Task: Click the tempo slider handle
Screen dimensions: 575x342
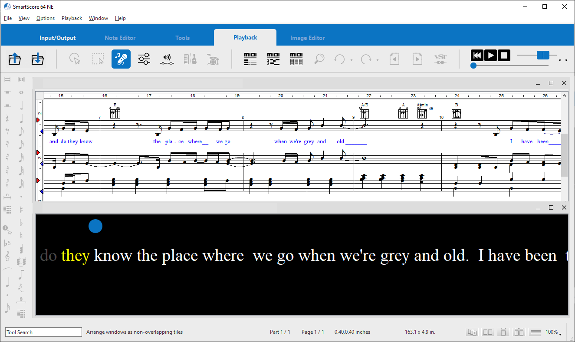Action: click(543, 55)
